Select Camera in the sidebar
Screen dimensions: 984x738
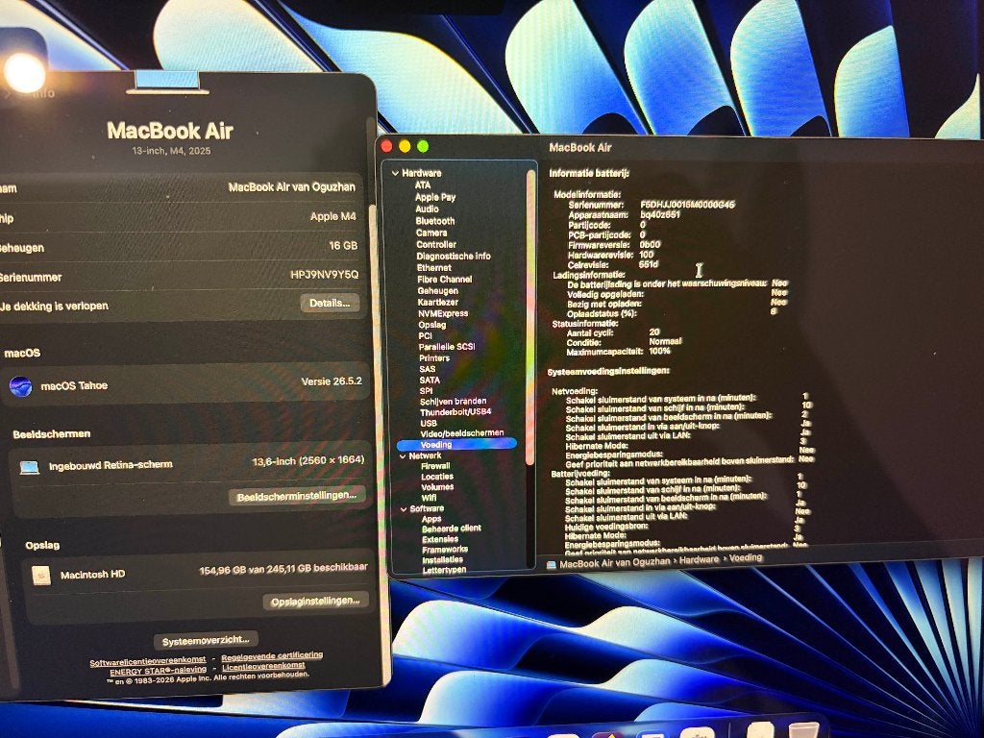431,233
